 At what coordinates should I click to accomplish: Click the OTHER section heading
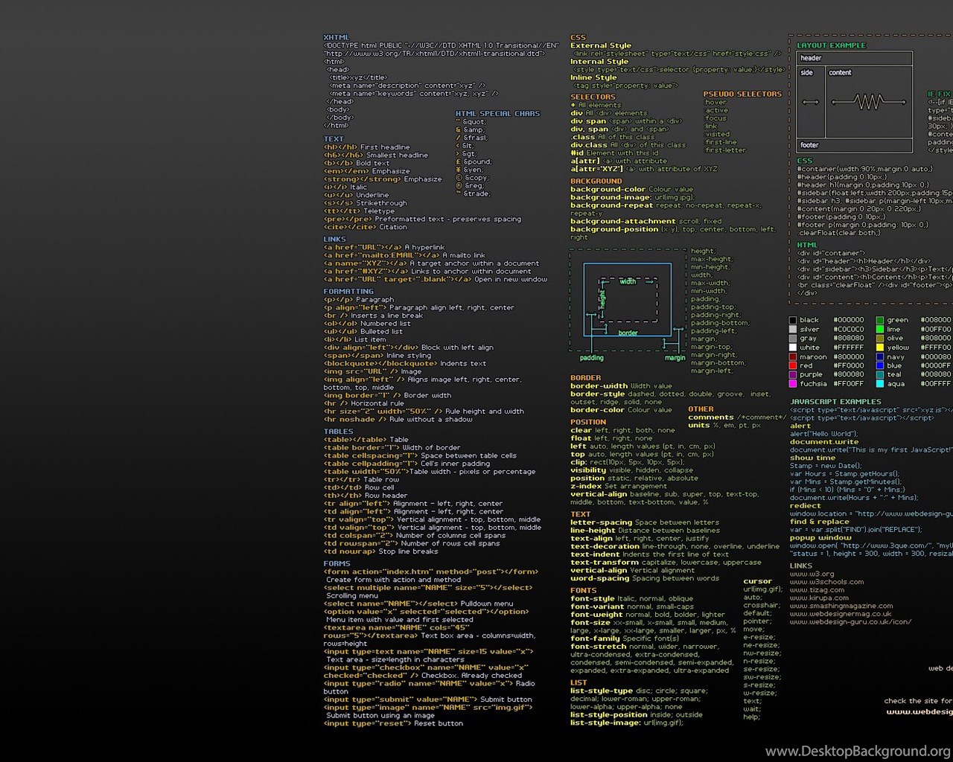701,409
